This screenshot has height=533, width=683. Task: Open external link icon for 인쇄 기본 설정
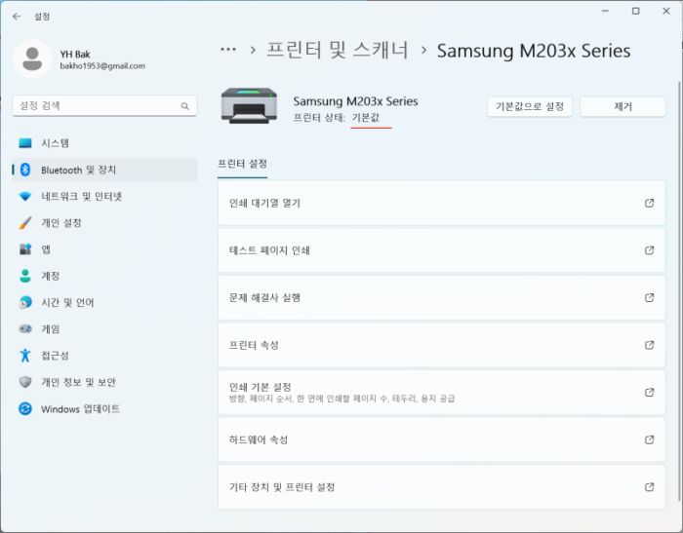[x=650, y=392]
